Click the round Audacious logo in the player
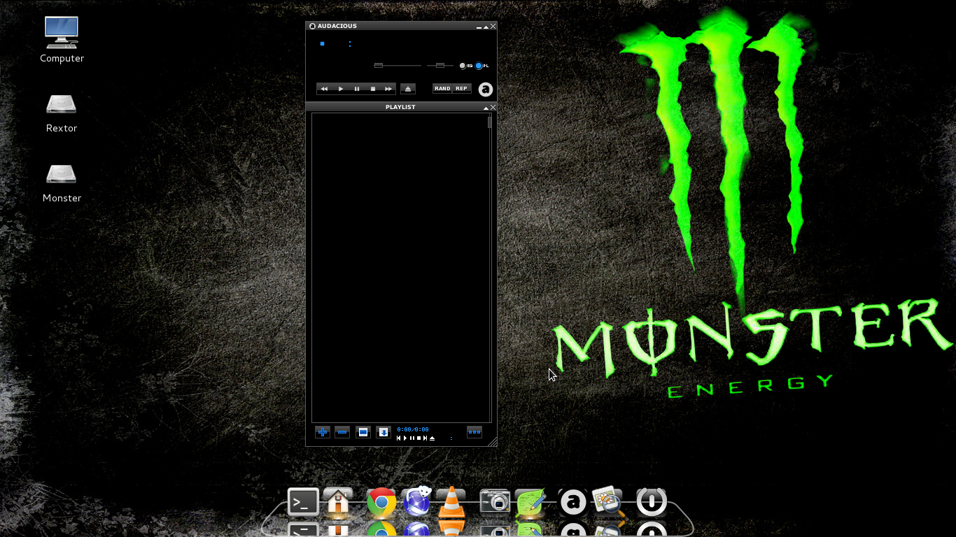Viewport: 956px width, 537px height. coord(486,89)
